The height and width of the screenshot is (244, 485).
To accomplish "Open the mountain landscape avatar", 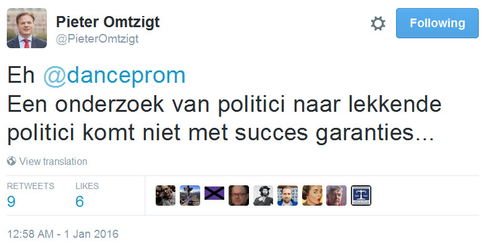I will (x=190, y=195).
